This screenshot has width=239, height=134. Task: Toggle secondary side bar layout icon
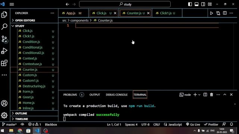[203, 4]
